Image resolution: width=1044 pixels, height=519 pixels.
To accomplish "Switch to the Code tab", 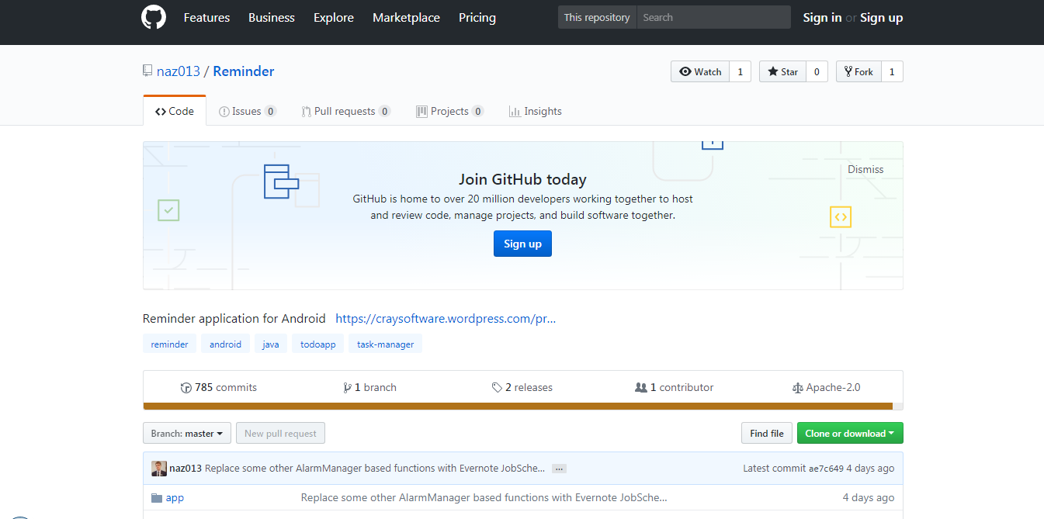I will pos(175,111).
